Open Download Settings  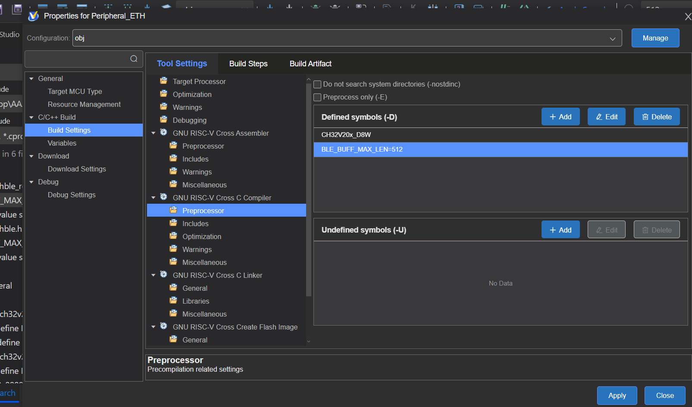pos(84,169)
